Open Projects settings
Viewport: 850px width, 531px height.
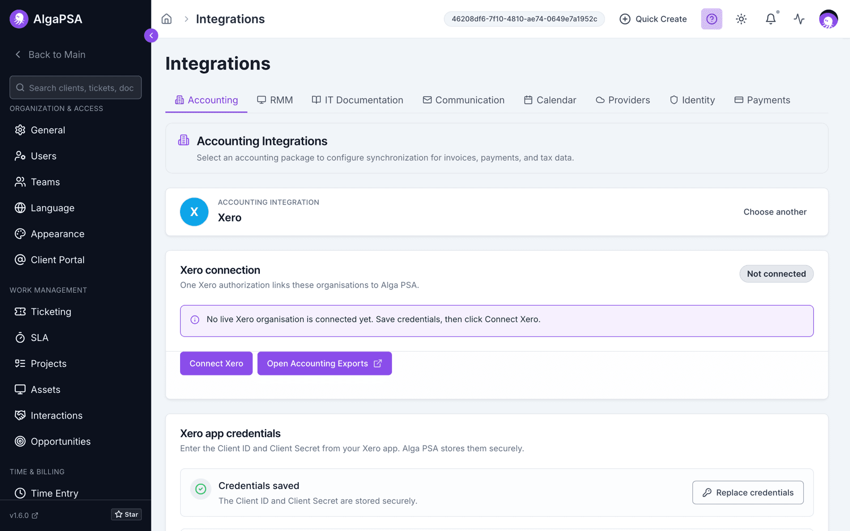click(x=75, y=364)
